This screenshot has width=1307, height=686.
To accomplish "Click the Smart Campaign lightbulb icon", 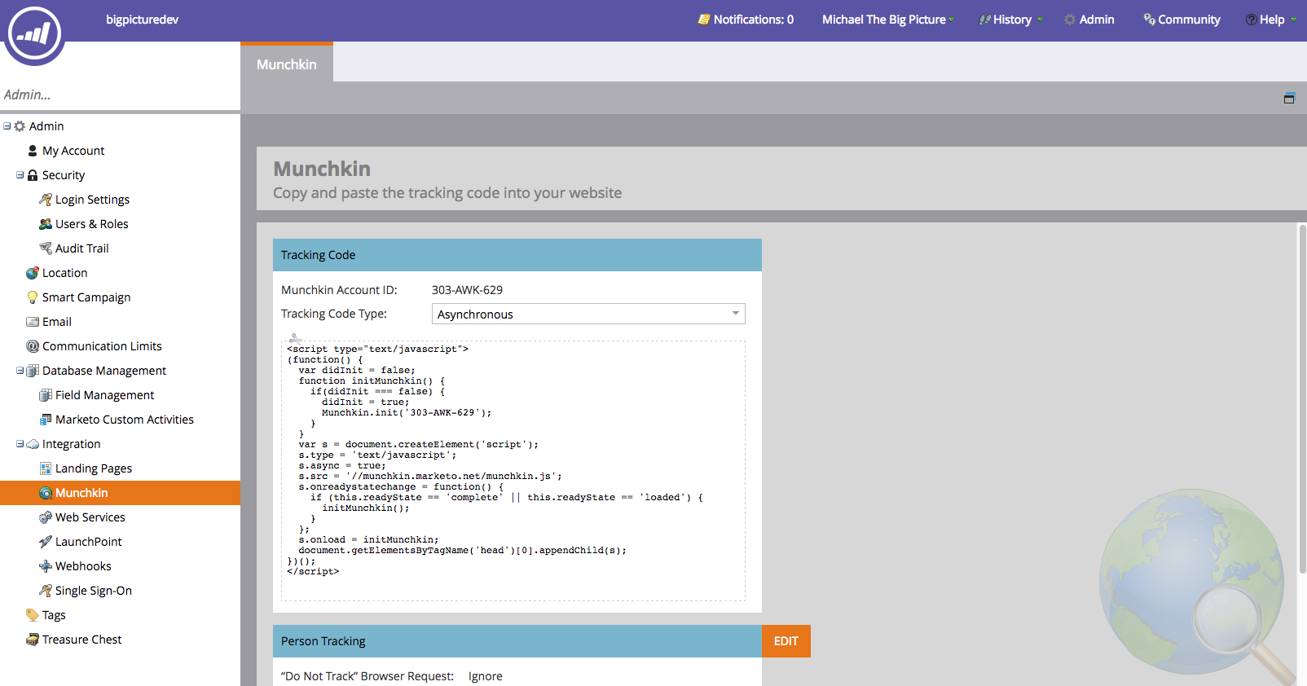I will click(33, 297).
